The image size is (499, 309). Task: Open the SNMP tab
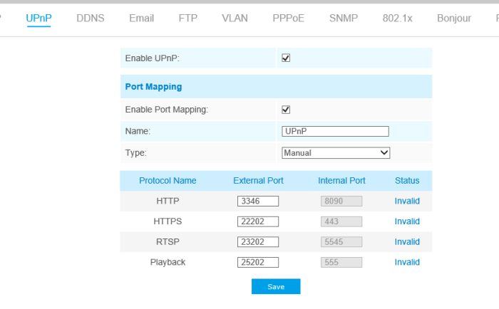344,18
